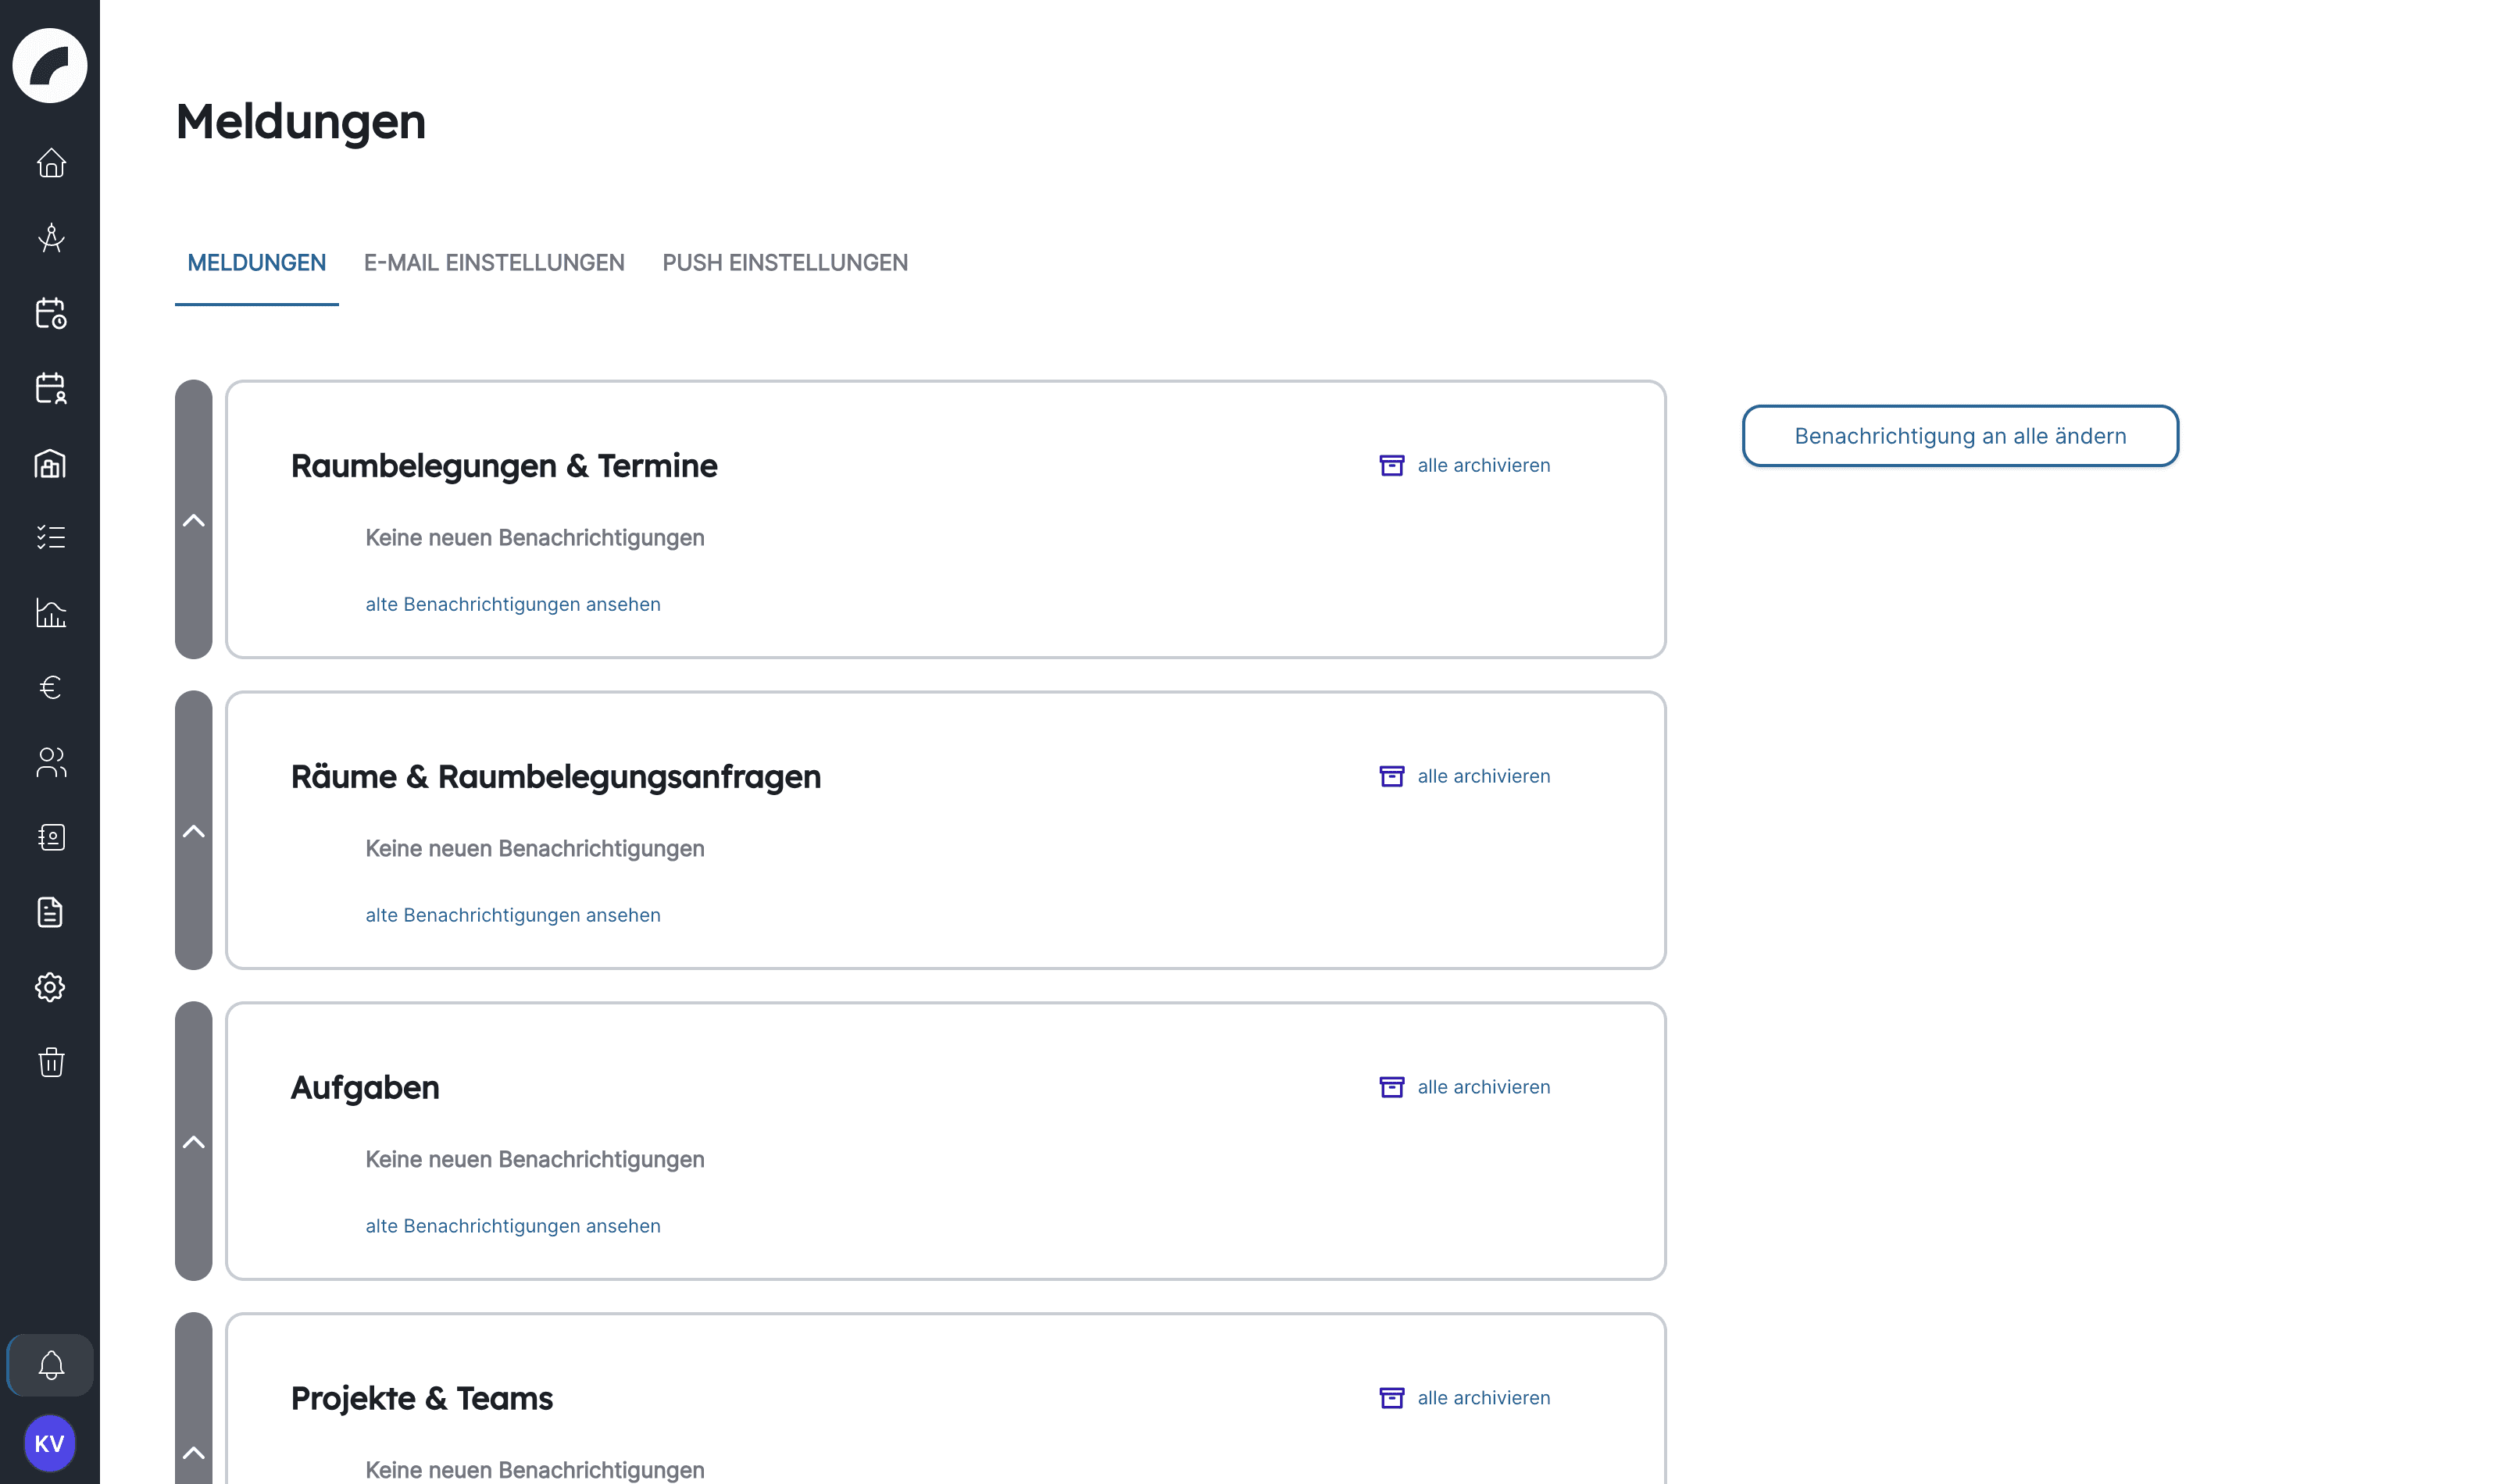Click 'Keine neuen Benachrichtigungen' under Raumbelegungen & Termine

[x=535, y=538]
